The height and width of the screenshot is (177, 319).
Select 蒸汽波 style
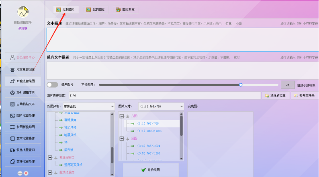pos(69,150)
